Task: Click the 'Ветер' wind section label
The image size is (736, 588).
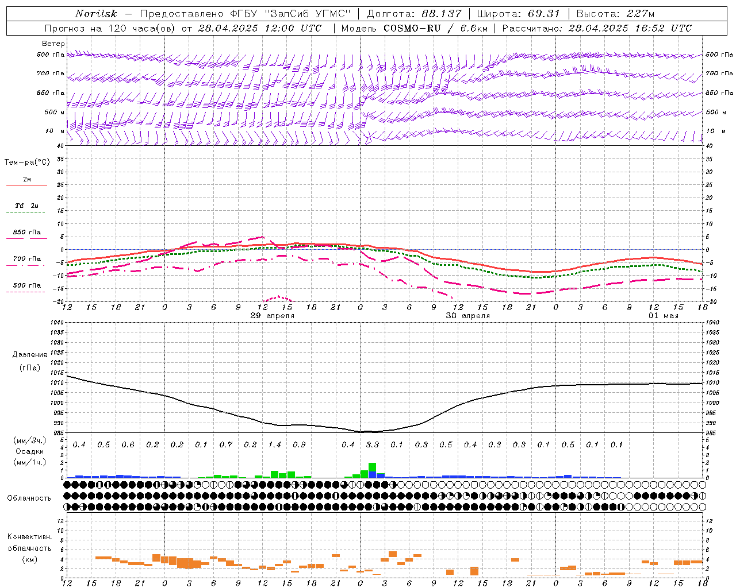Action: click(53, 44)
